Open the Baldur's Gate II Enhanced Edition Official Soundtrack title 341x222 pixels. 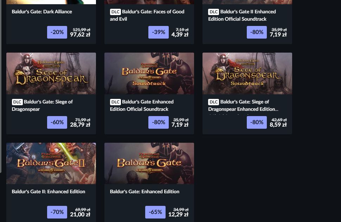pos(242,15)
